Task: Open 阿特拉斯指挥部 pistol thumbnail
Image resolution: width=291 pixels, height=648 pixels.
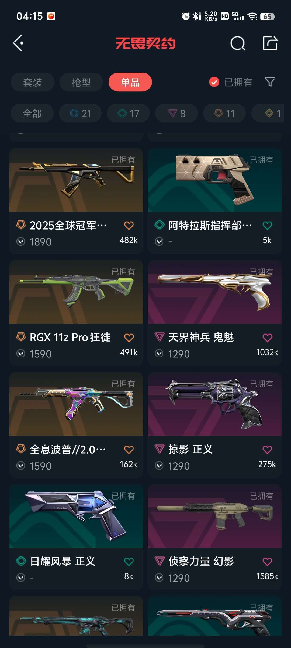Action: (x=215, y=180)
